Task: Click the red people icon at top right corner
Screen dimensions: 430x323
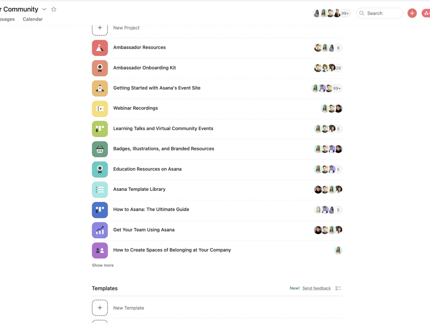Action: coord(426,13)
